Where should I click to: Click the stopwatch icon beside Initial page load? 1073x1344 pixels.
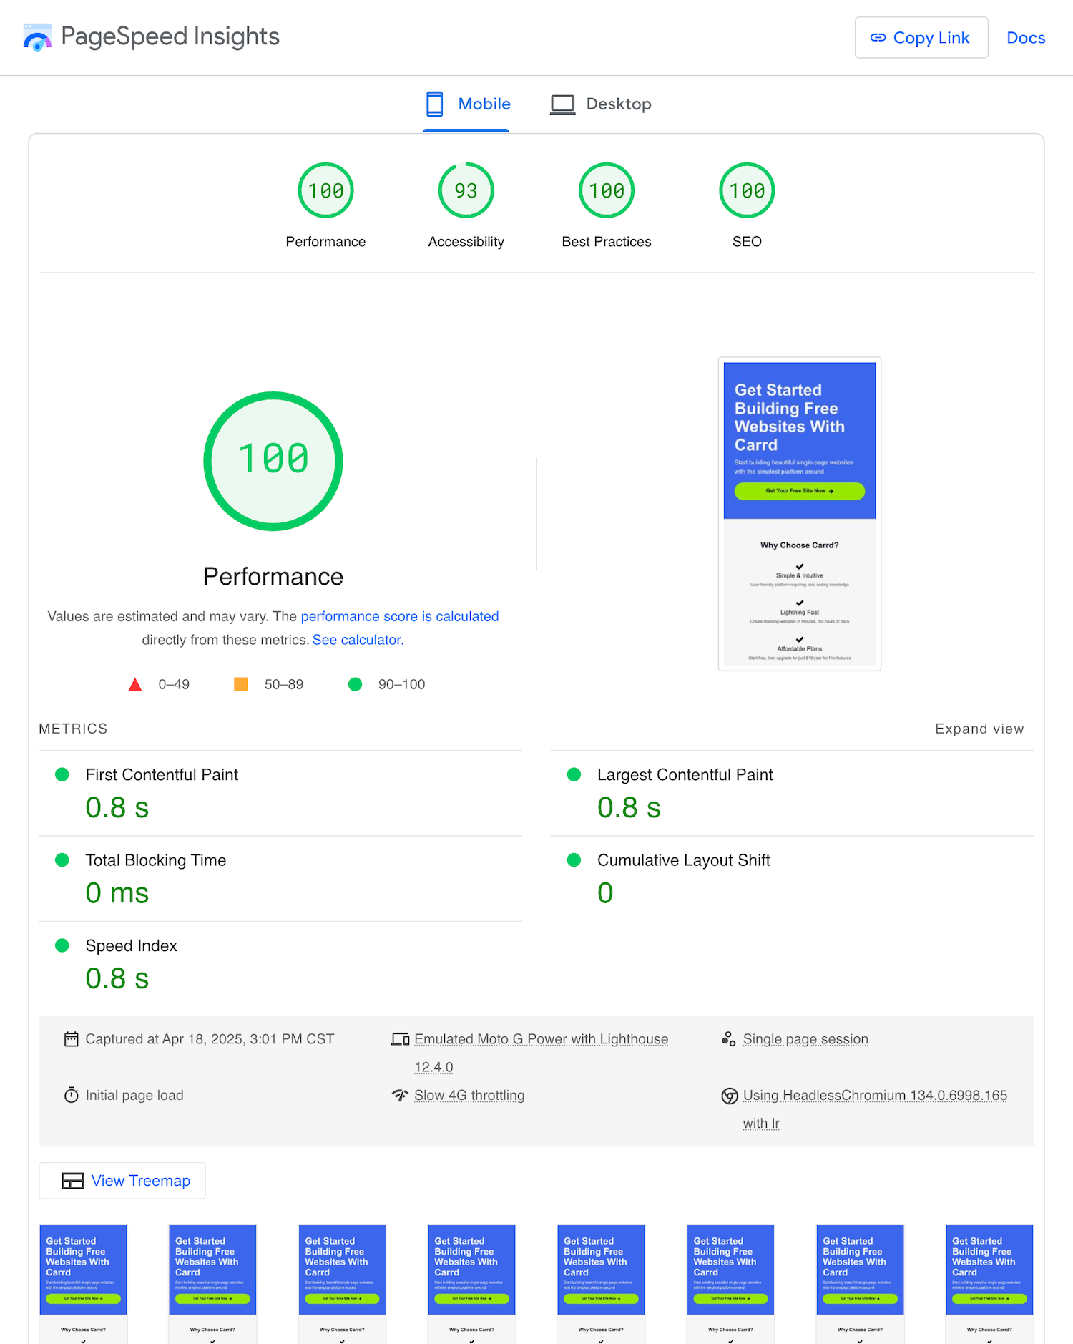[x=72, y=1095]
